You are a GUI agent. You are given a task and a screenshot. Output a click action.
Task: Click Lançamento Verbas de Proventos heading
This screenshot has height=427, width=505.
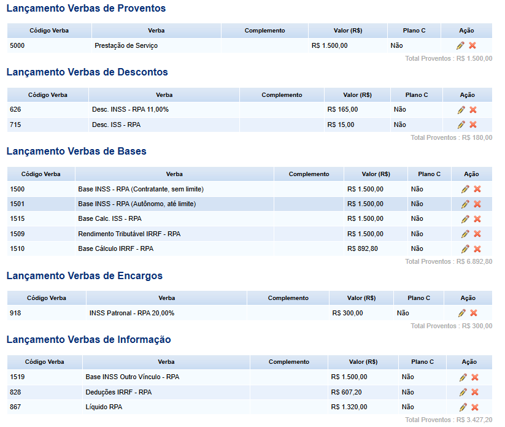[86, 9]
